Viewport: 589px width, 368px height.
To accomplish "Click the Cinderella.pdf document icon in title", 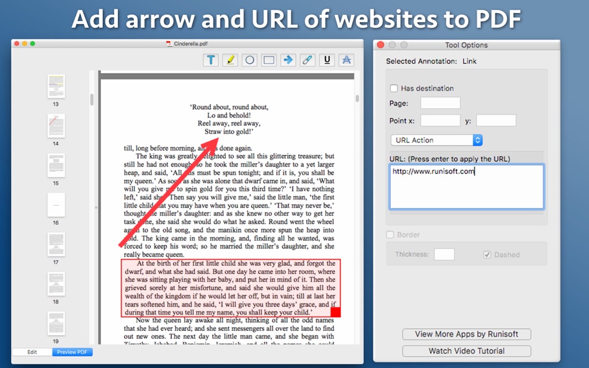I will click(x=169, y=44).
